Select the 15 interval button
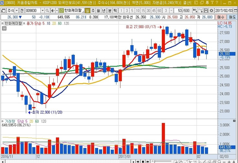238x163 pixels. pyautogui.click(x=143, y=11)
